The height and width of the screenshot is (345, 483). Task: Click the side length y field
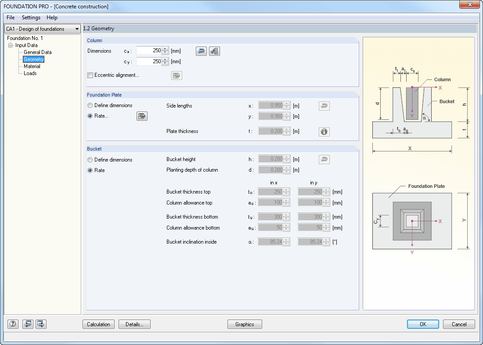click(271, 116)
